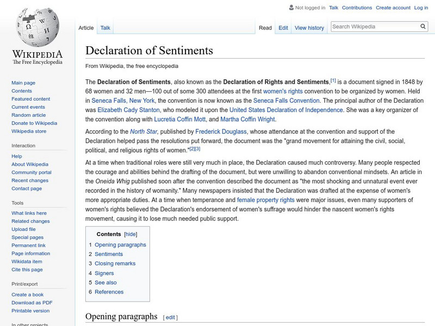Follow the female property rights link
The width and height of the screenshot is (435, 326).
[x=265, y=200]
